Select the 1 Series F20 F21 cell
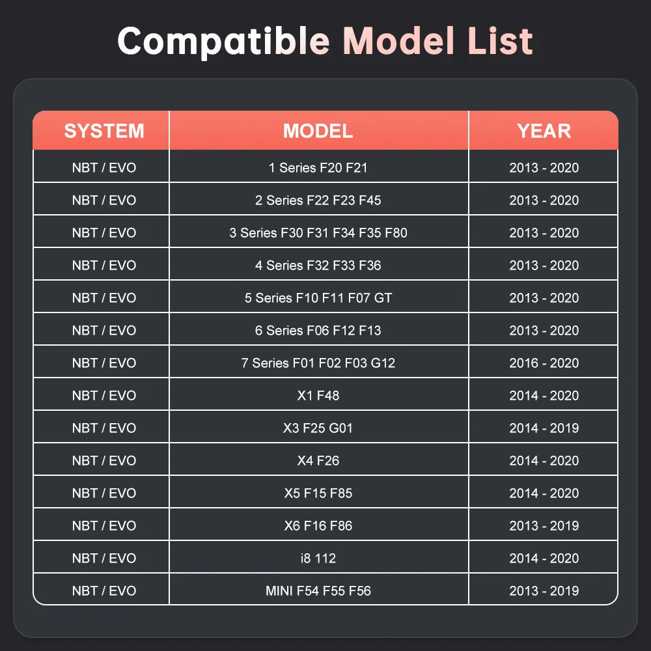The height and width of the screenshot is (651, 651). coord(319,166)
